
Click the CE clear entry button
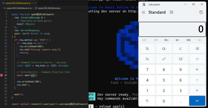pyautogui.click(x=164, y=49)
